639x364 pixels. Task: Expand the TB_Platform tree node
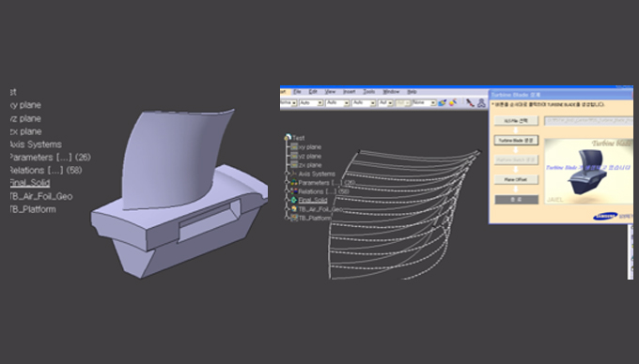click(x=287, y=218)
